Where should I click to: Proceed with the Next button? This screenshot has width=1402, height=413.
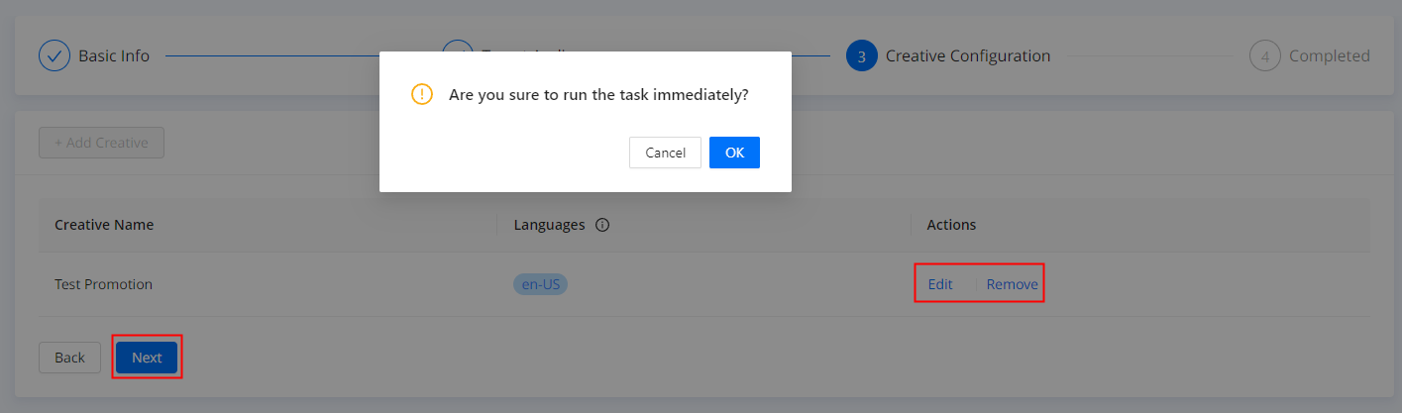(147, 358)
